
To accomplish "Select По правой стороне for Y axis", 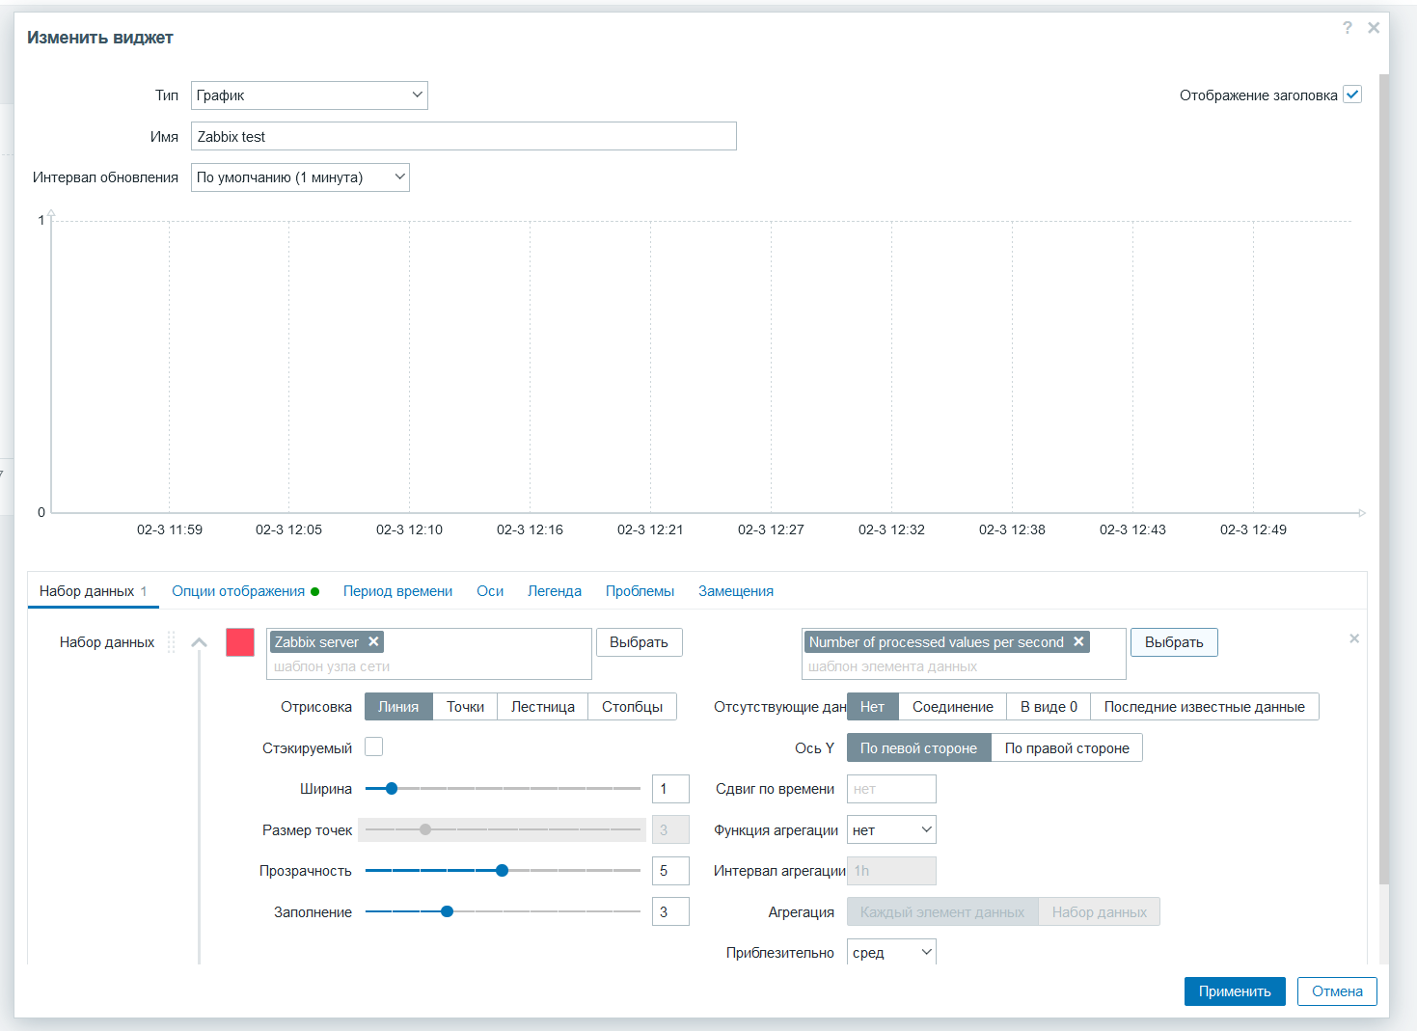I will (x=1066, y=748).
